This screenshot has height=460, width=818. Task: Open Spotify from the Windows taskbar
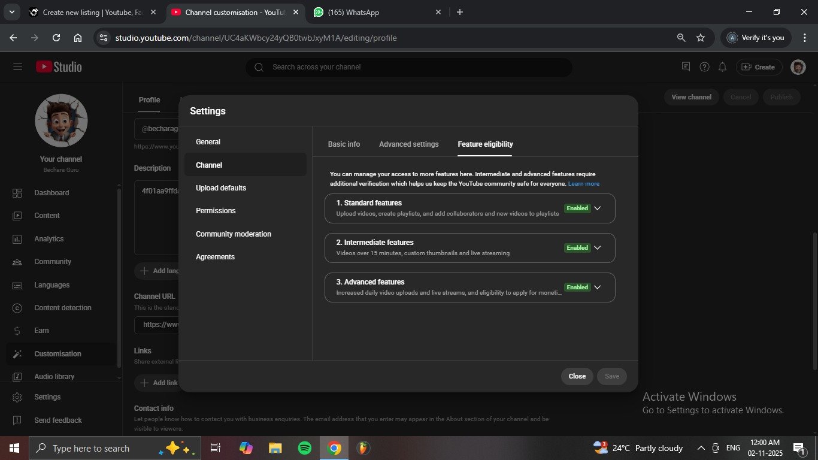pos(305,448)
